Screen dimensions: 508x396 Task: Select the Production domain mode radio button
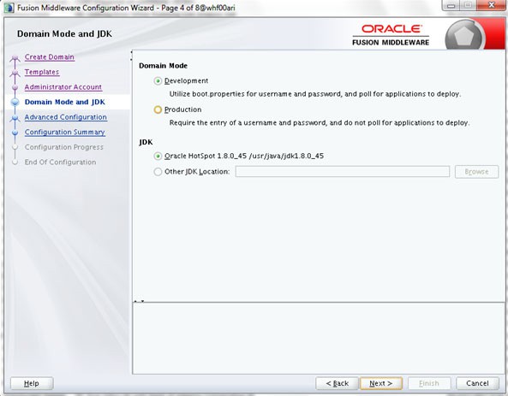click(x=158, y=109)
